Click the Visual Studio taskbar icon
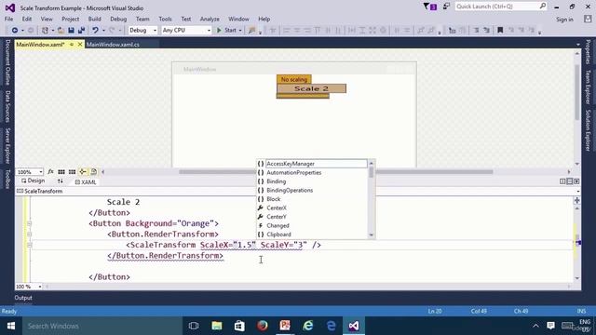Viewport: 596px width, 335px height. tap(354, 326)
